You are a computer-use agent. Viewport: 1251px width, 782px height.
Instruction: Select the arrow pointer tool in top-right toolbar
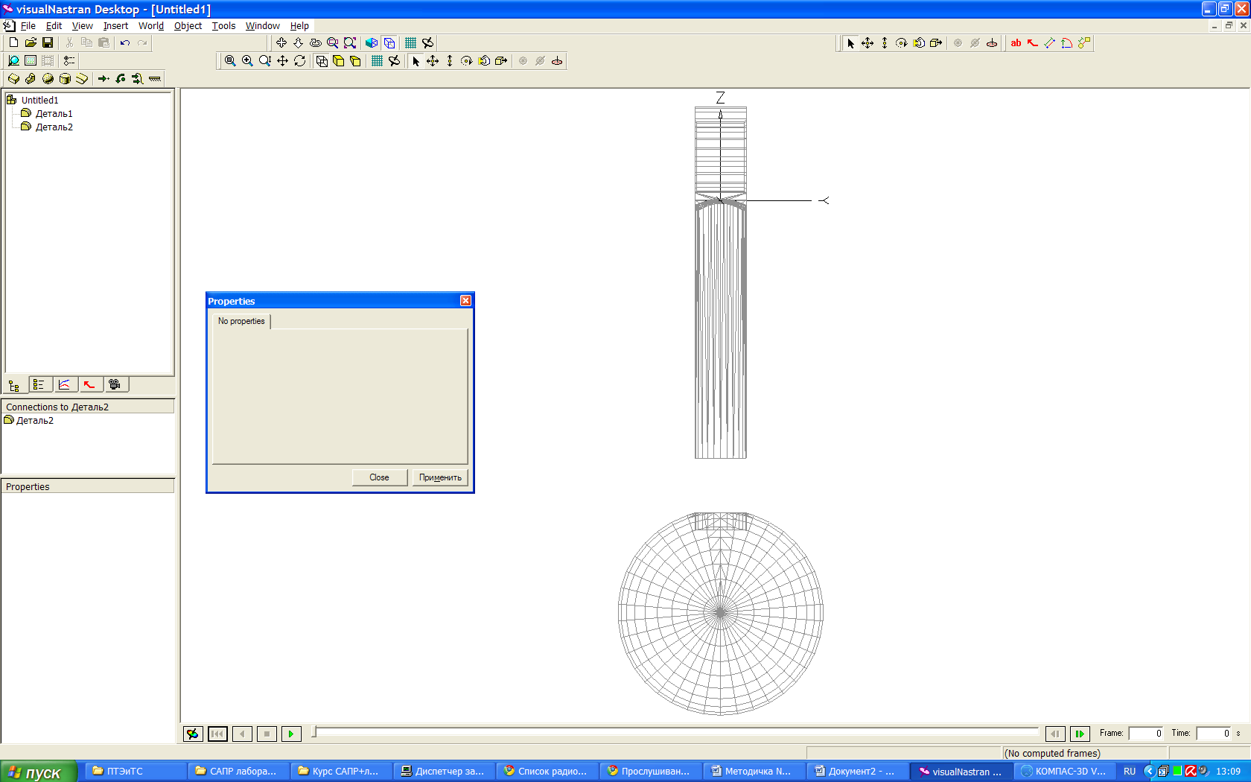pyautogui.click(x=850, y=43)
